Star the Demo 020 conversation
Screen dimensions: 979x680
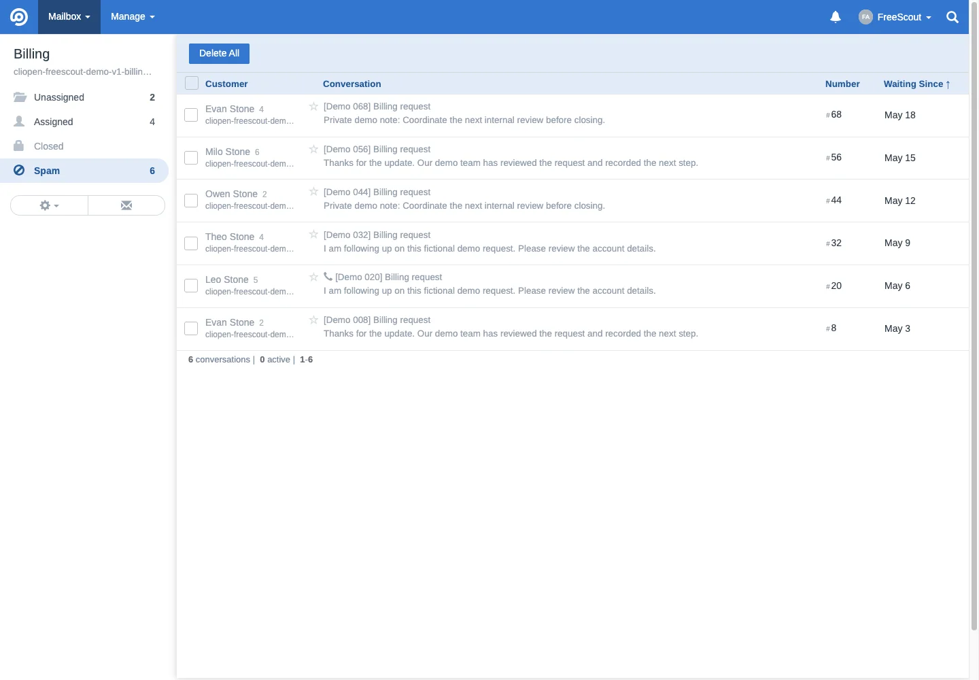313,277
